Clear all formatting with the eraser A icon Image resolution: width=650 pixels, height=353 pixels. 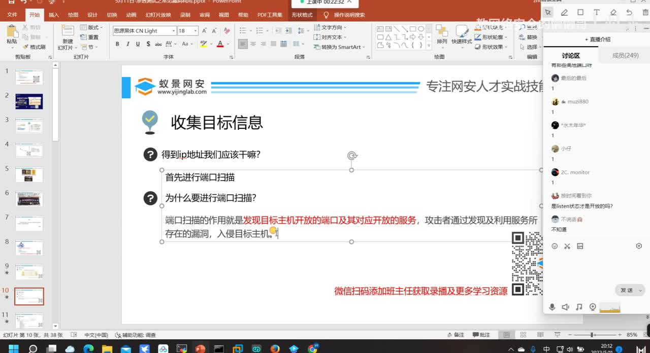227,30
